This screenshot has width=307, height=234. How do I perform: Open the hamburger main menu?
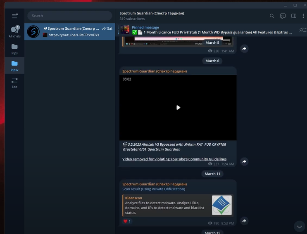[14, 16]
